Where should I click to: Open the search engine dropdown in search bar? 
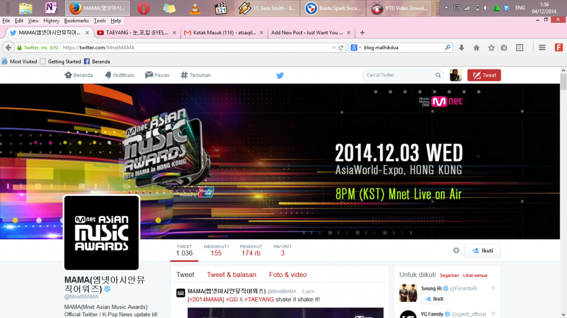[x=355, y=48]
